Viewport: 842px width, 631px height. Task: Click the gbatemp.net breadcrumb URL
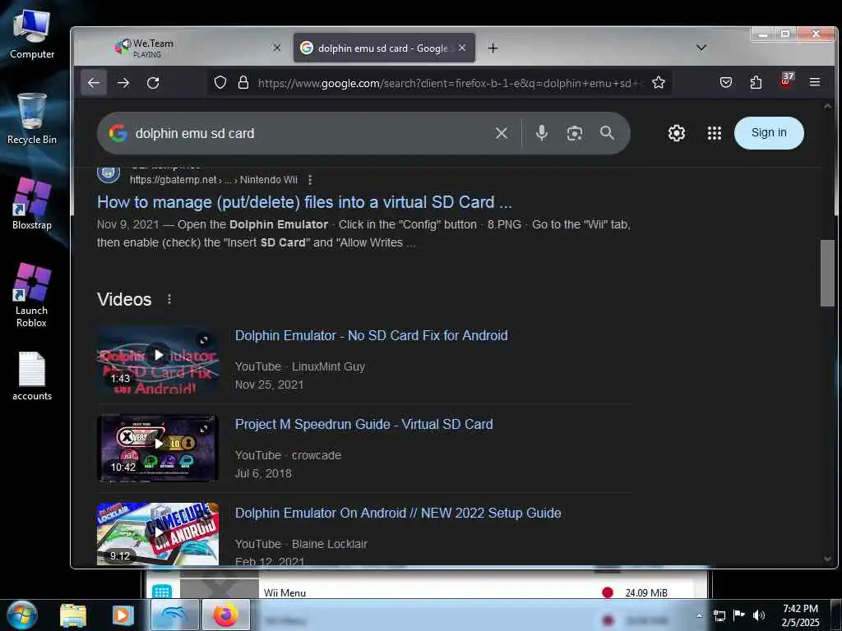[x=213, y=180]
